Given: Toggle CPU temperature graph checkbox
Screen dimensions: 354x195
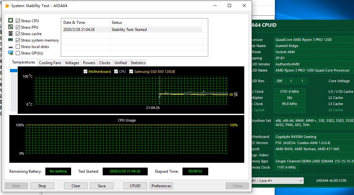Looking at the screenshot, I should (116, 72).
